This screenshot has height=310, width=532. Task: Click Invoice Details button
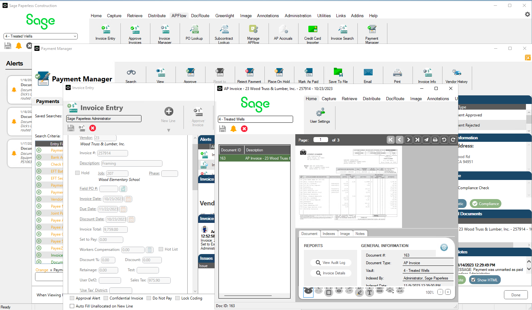[x=331, y=273]
